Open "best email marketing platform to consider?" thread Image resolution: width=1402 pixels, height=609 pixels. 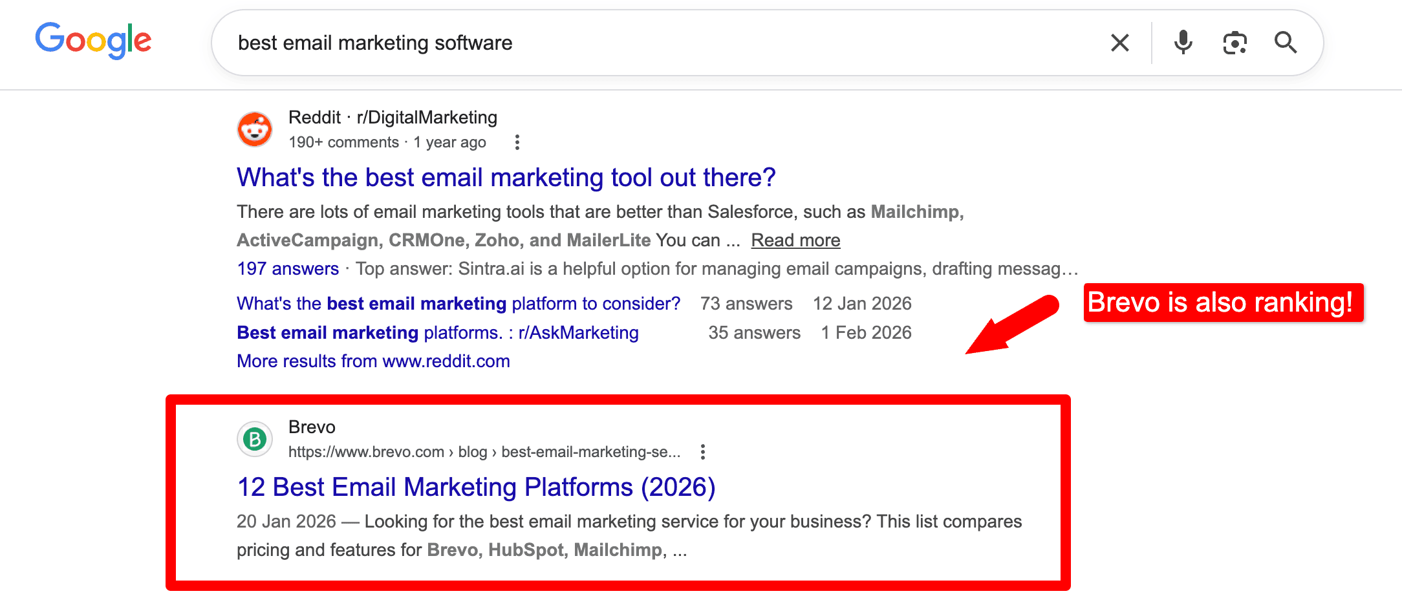coord(458,304)
